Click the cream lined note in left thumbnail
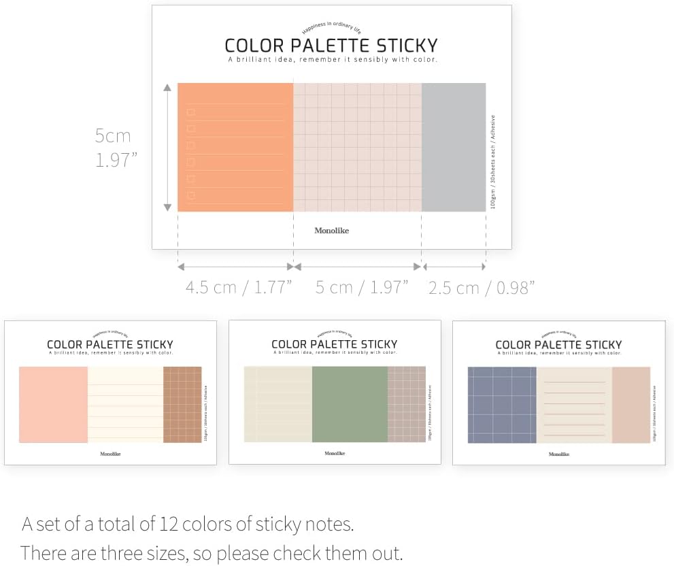 pos(125,405)
